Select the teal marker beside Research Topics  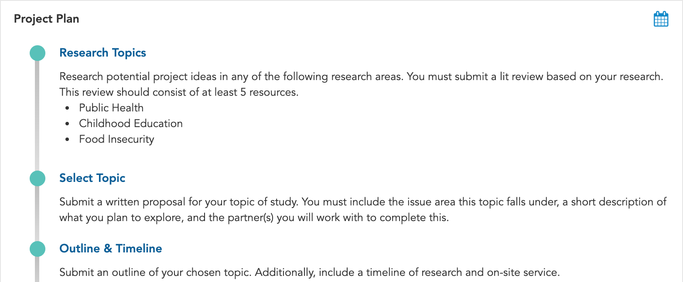coord(38,53)
